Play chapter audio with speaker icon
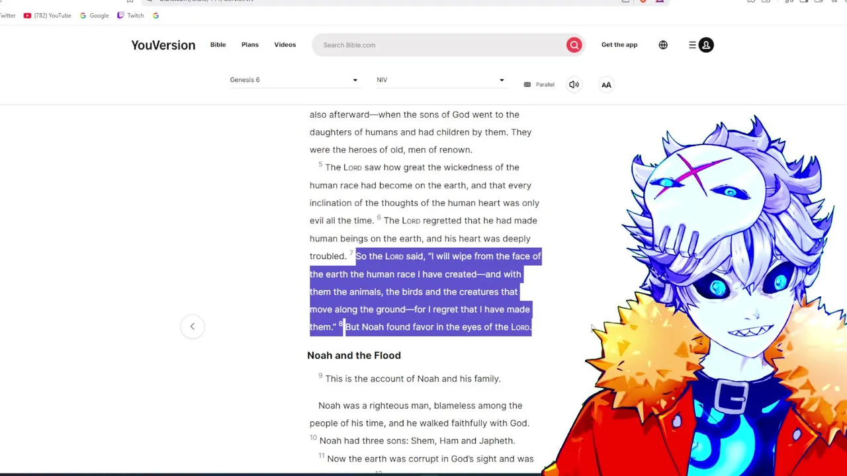Viewport: 847px width, 476px height. pyautogui.click(x=574, y=85)
